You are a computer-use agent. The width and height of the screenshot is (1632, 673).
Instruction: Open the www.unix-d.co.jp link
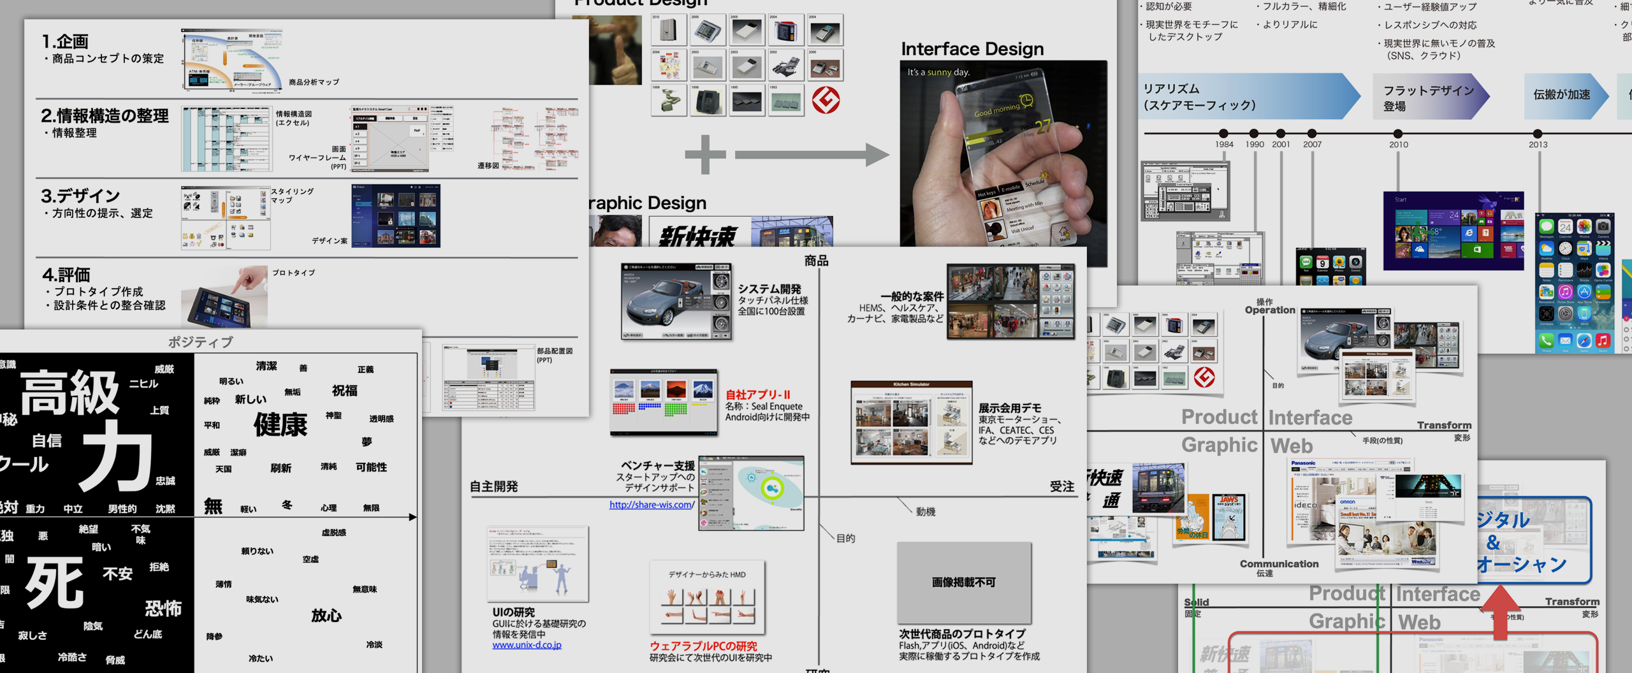pyautogui.click(x=527, y=645)
